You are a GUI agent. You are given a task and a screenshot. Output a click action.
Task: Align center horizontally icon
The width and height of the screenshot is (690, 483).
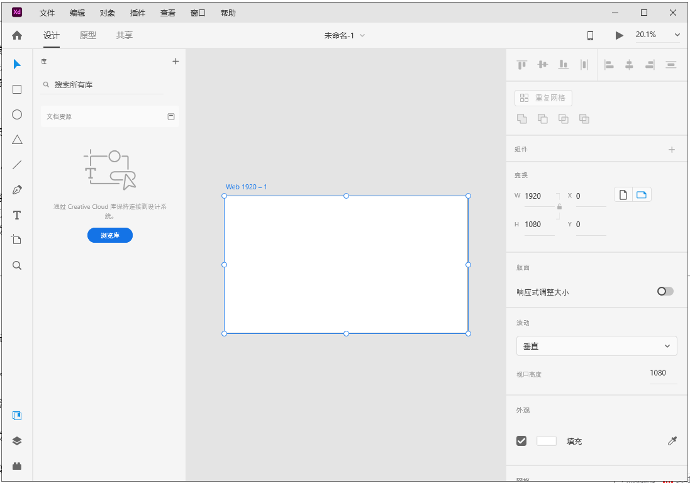coord(629,65)
